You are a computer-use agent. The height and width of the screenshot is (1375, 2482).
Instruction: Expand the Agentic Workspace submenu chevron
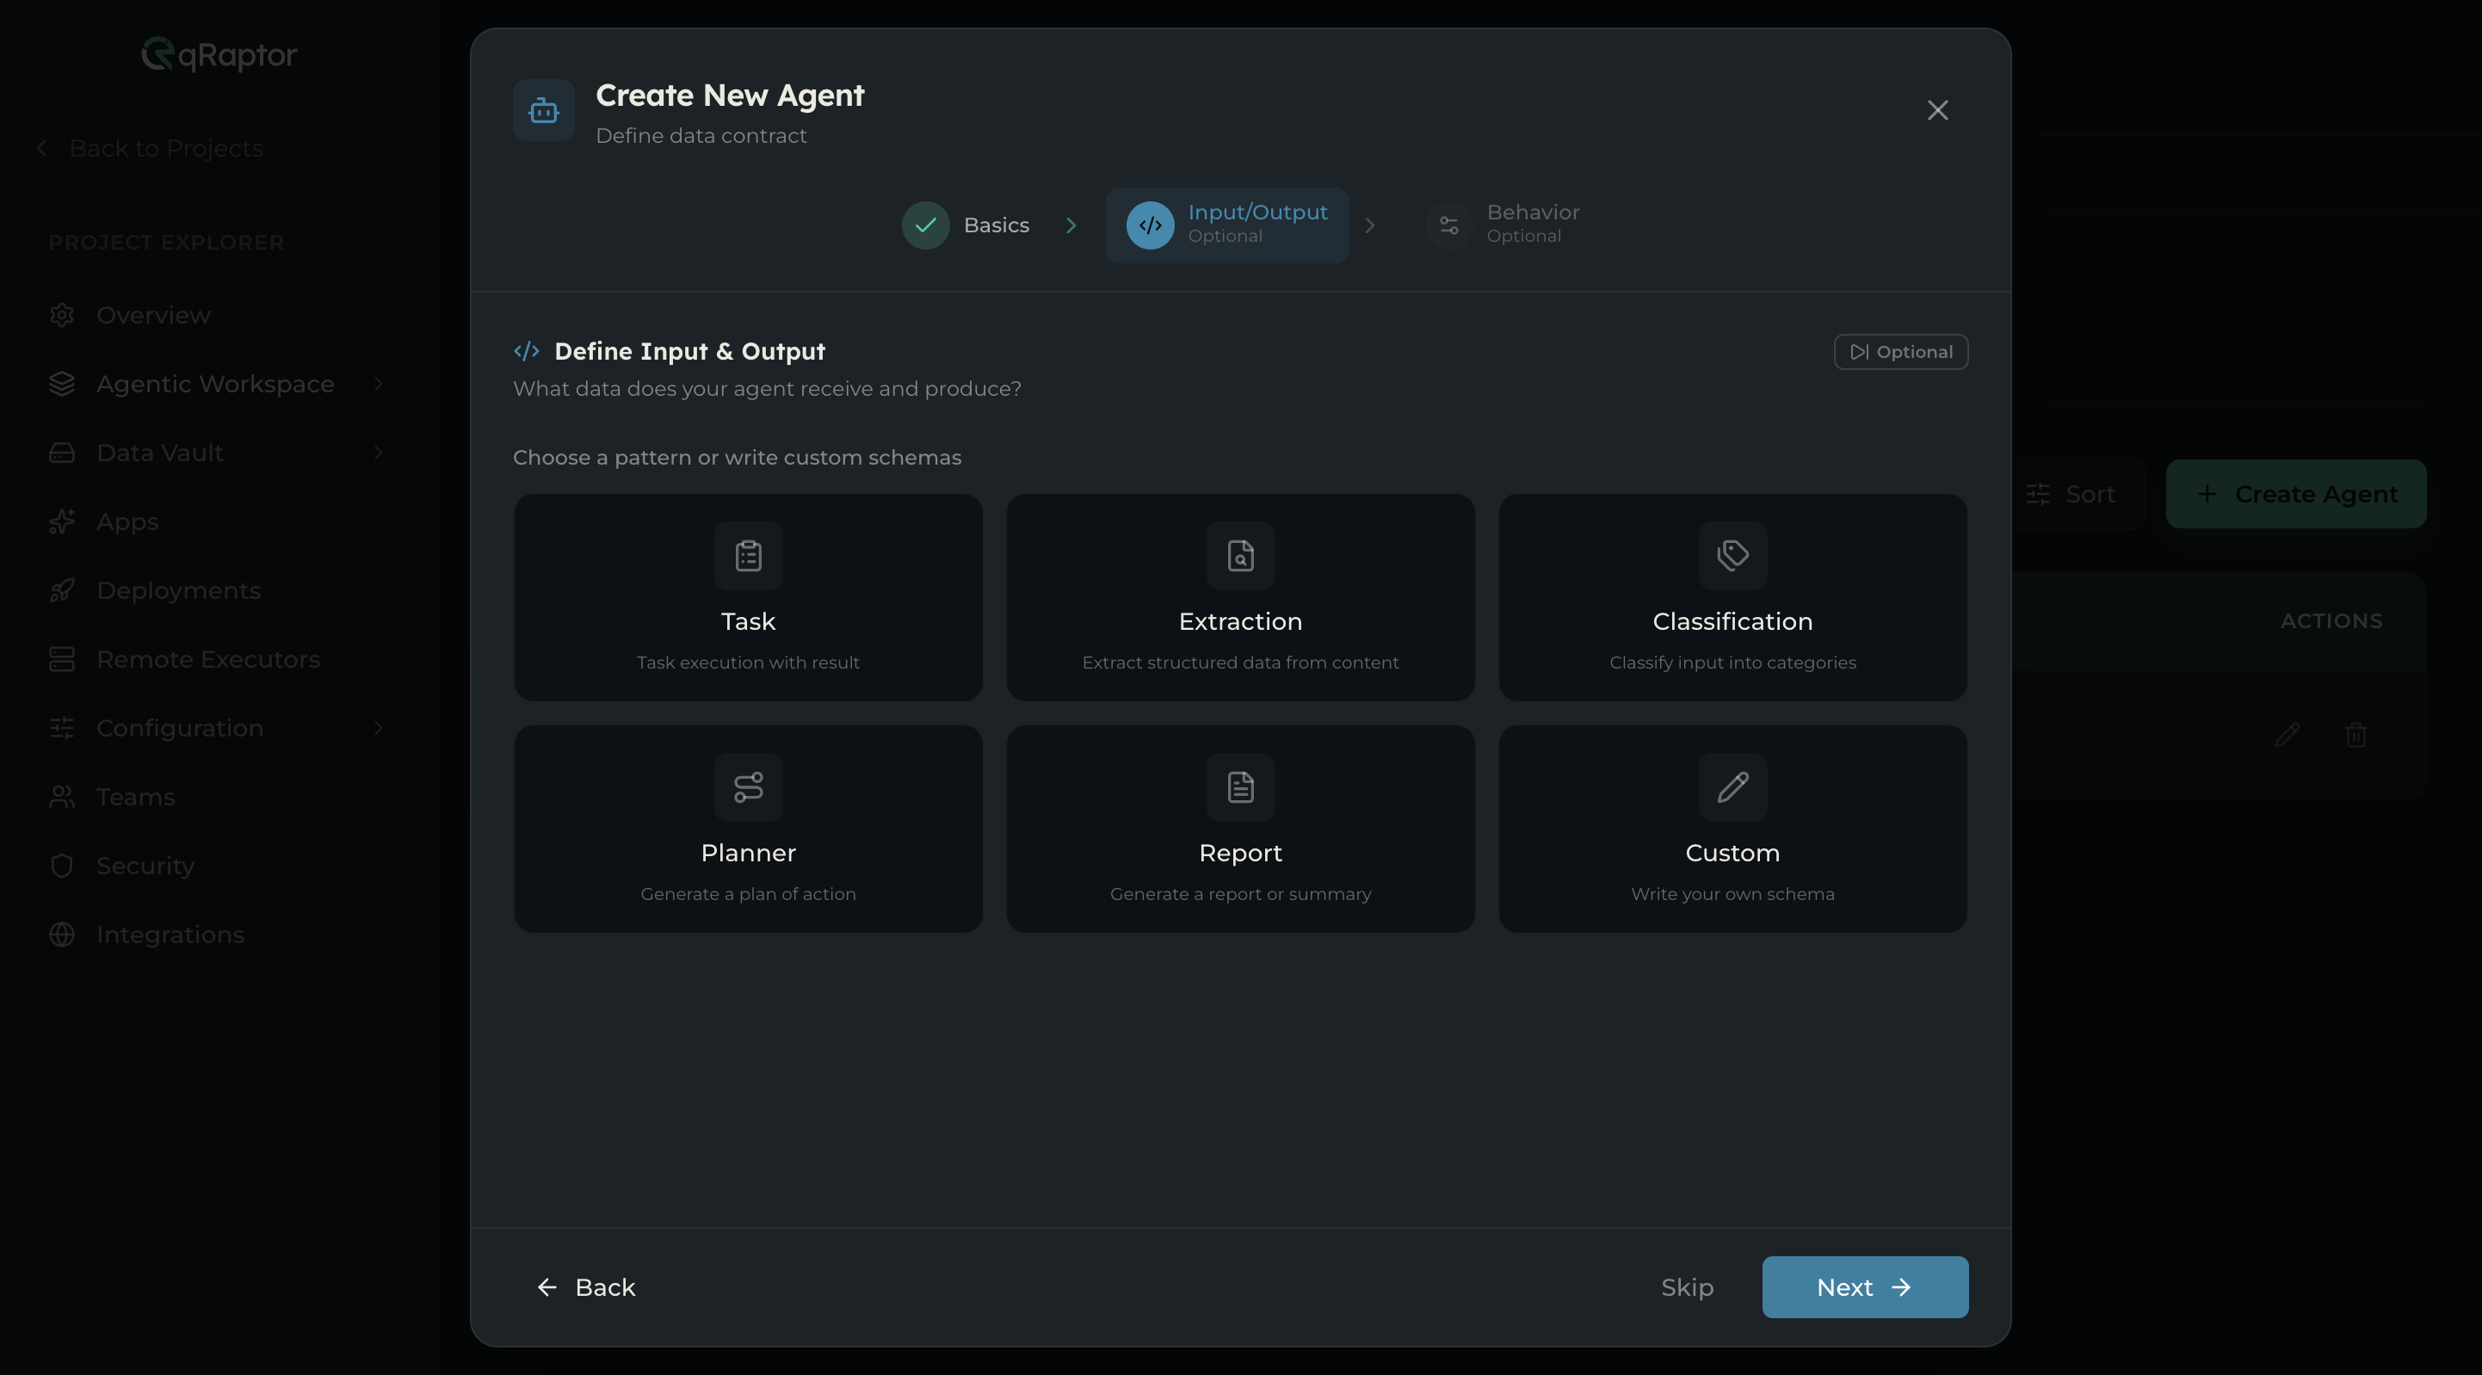pos(379,384)
